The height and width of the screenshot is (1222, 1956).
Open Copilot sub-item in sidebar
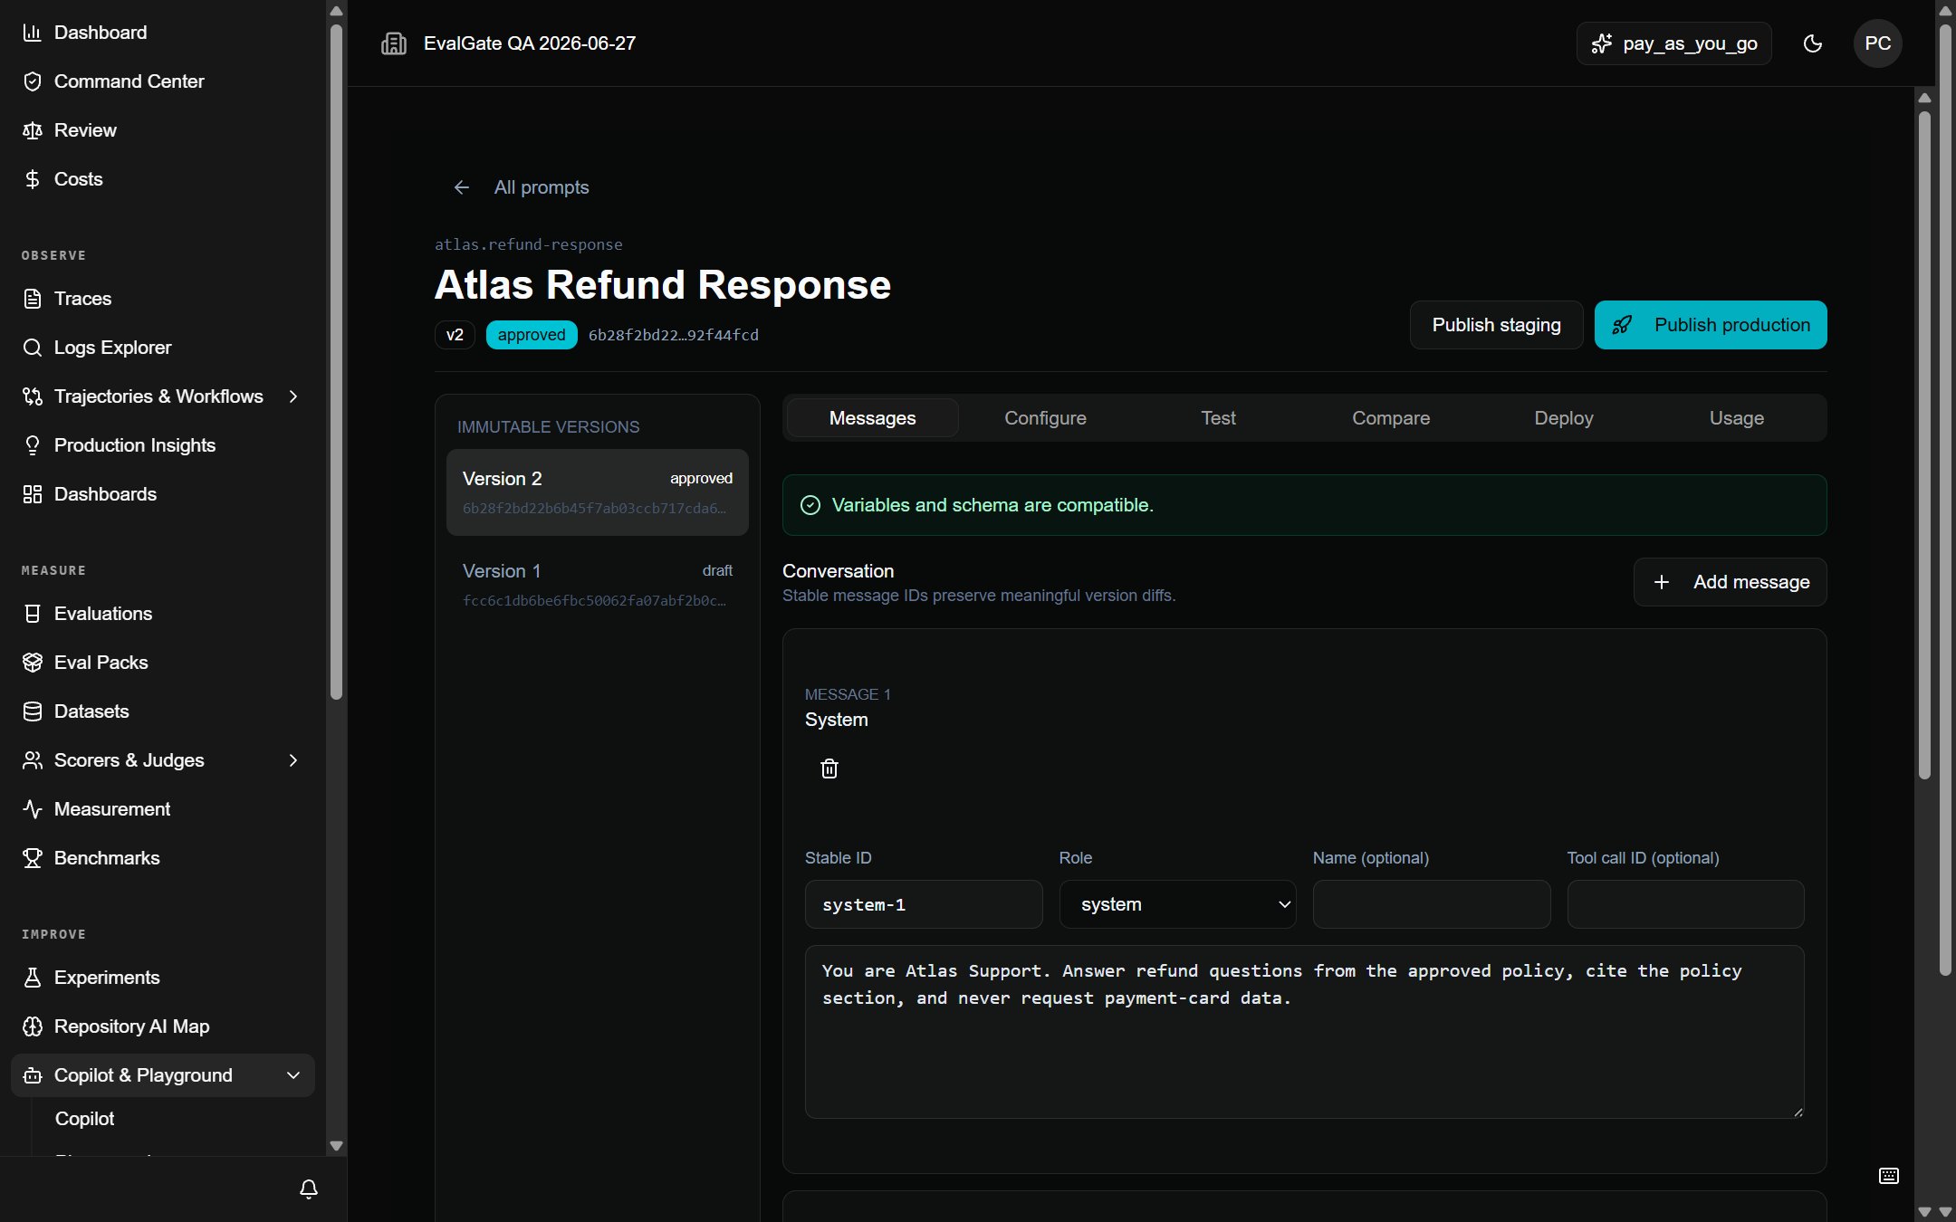(84, 1119)
